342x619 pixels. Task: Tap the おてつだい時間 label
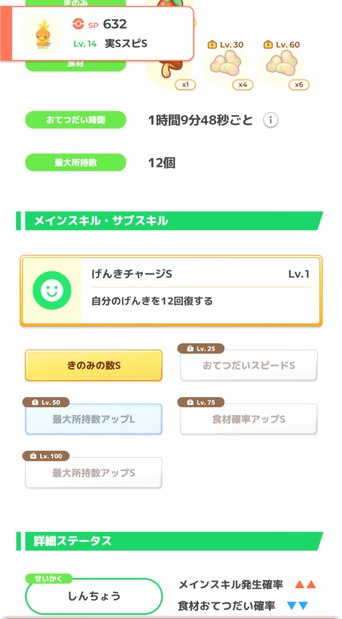pos(76,120)
